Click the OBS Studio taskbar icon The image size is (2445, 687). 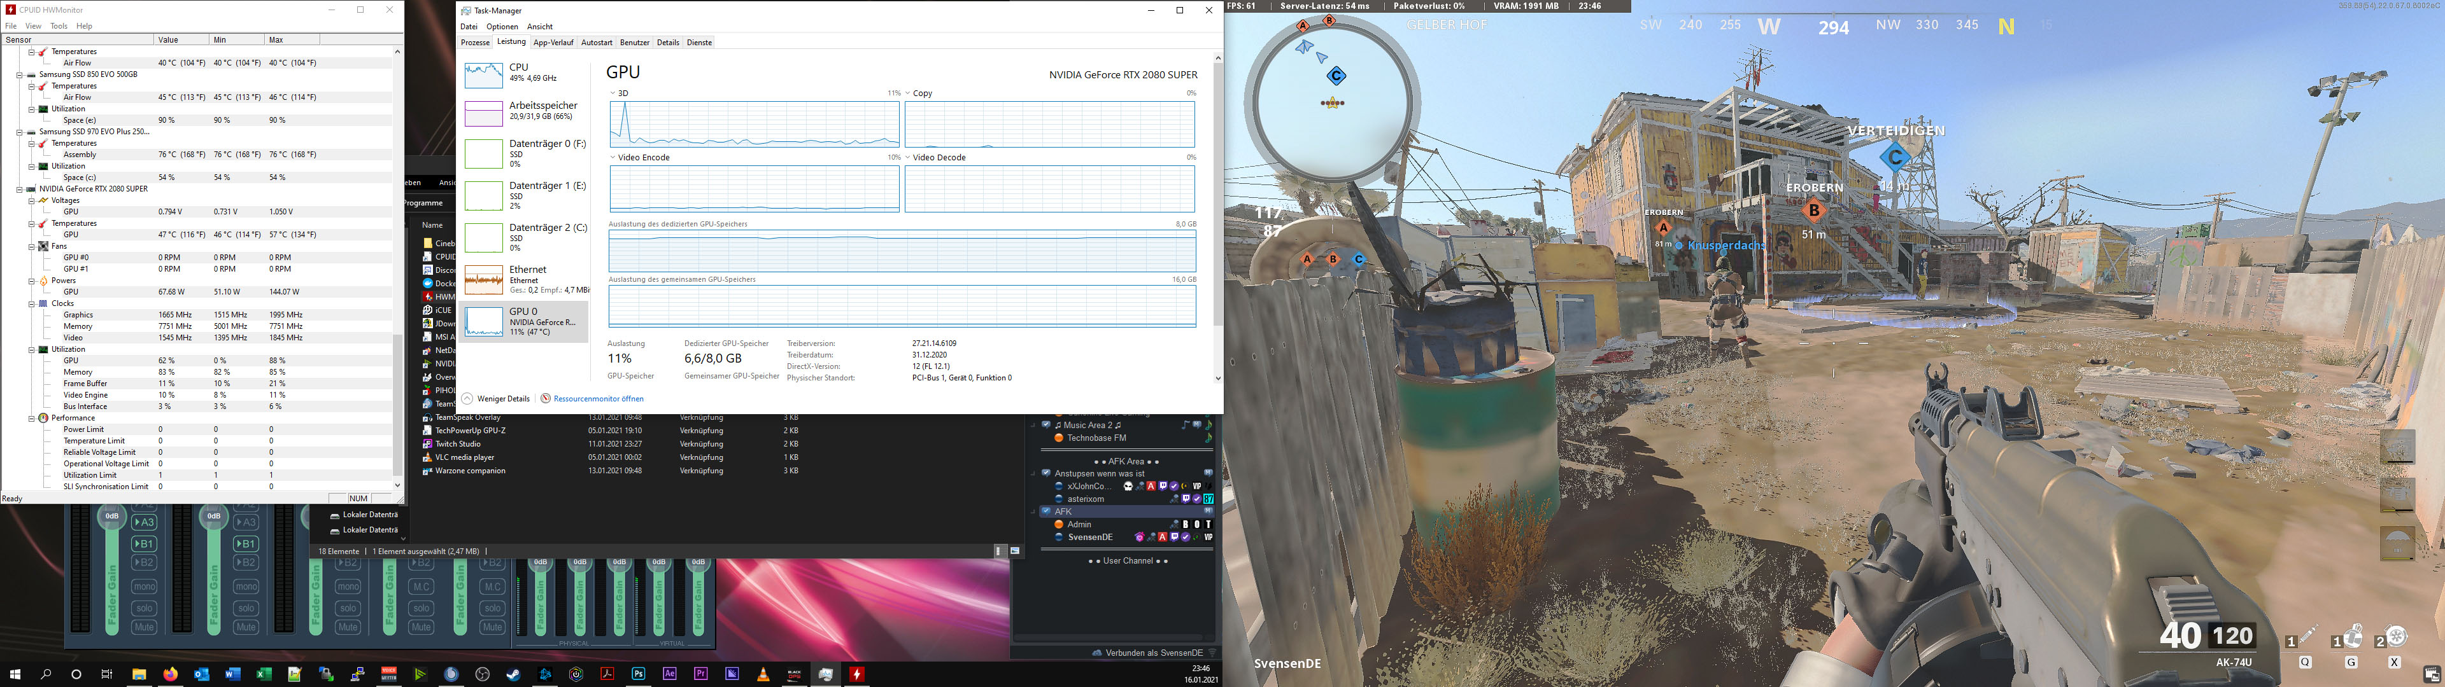(x=482, y=674)
